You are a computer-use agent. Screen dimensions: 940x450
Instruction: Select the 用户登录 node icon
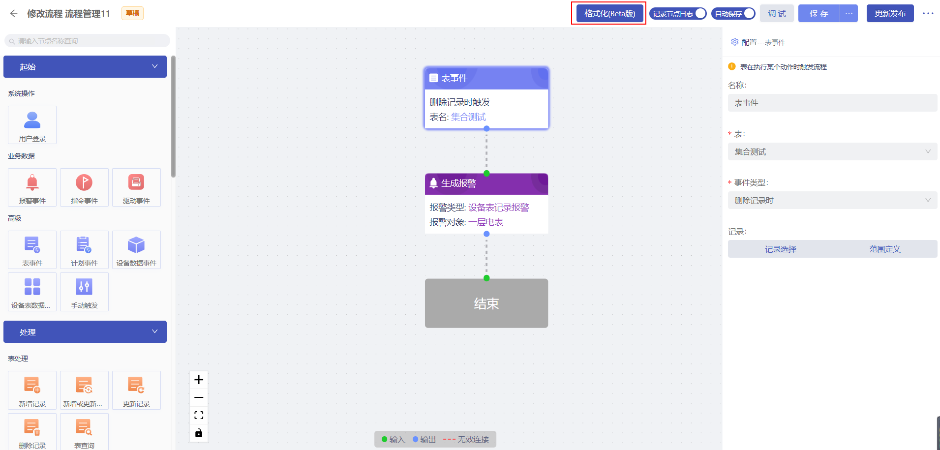32,125
